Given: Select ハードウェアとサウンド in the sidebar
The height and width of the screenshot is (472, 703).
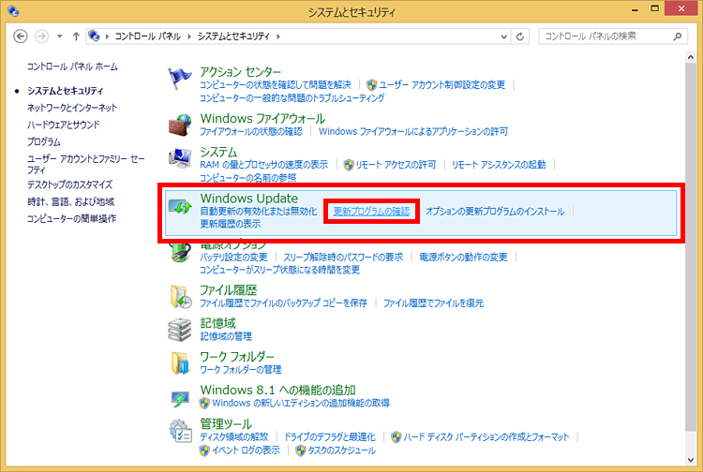Looking at the screenshot, I should click(64, 125).
